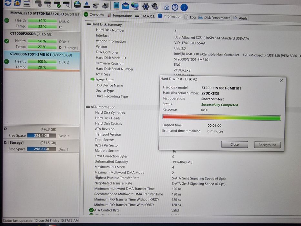Viewport: 301px width, 226px height.
Task: Click the 'VID: 174C, PID: 55AA' value
Action: [x=190, y=43]
